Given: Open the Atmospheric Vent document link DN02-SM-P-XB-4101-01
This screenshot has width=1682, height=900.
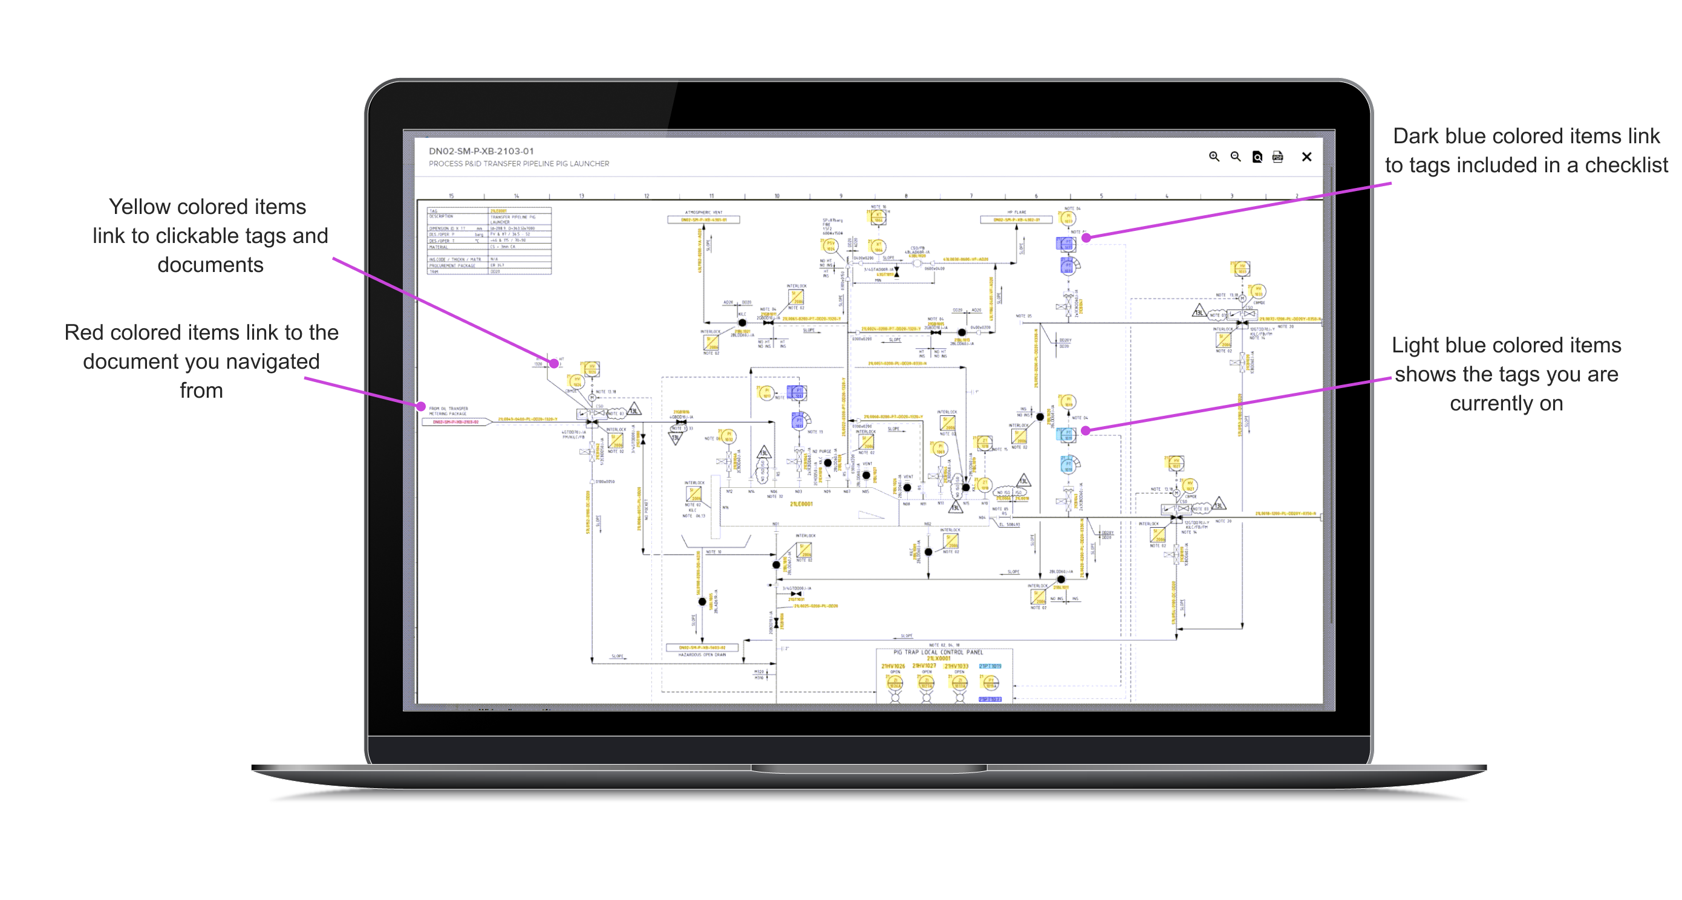Looking at the screenshot, I should pos(703,220).
